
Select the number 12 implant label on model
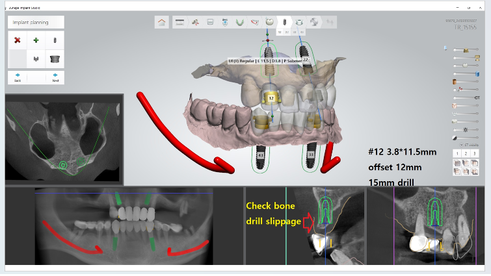270,97
